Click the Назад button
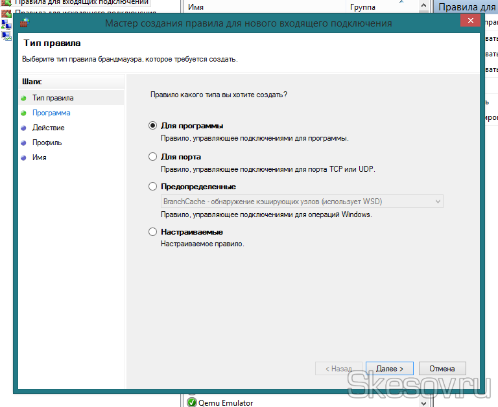This screenshot has width=498, height=407. (338, 369)
